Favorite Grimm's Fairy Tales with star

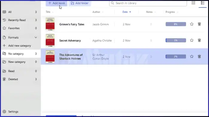coord(192,24)
